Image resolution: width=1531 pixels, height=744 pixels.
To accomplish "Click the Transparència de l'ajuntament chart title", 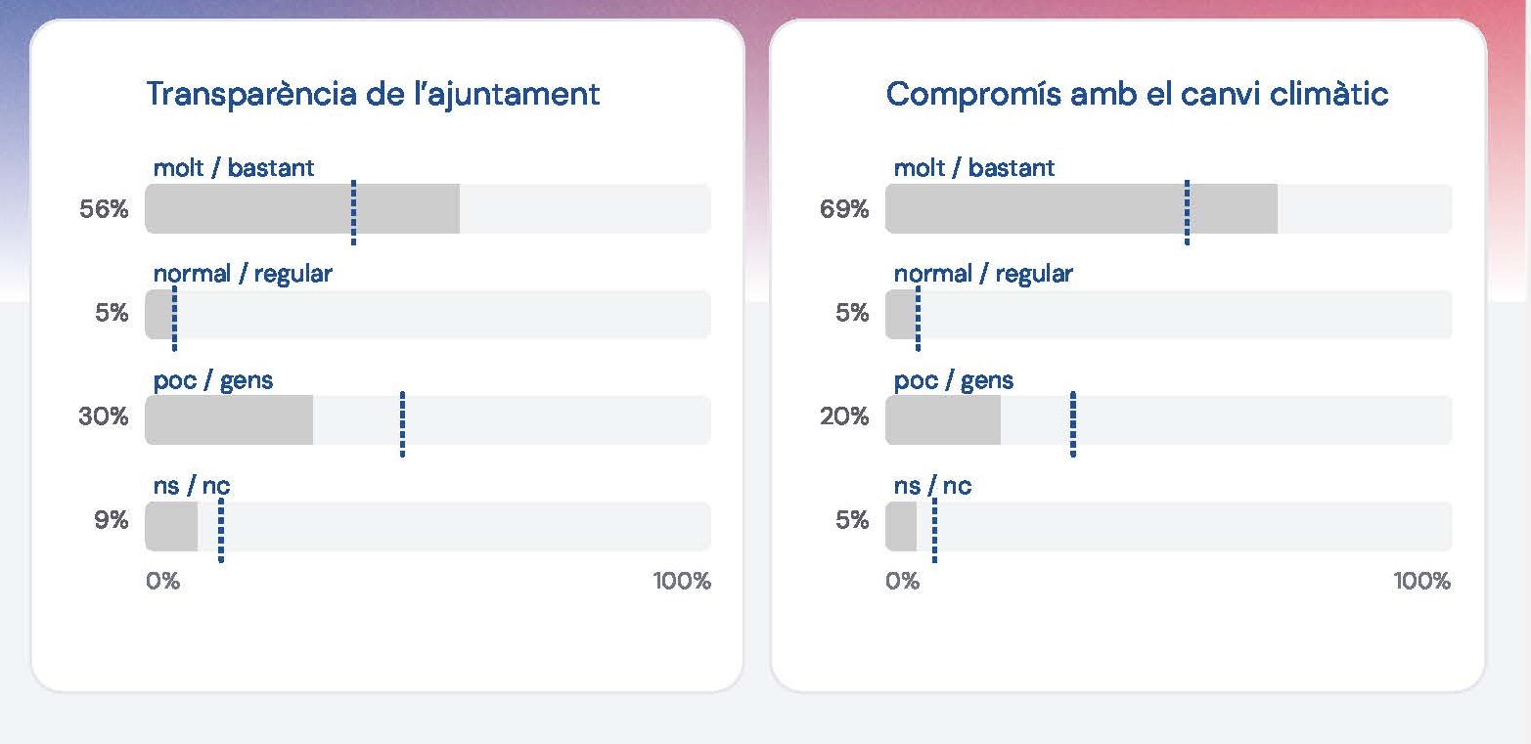I will [x=373, y=94].
